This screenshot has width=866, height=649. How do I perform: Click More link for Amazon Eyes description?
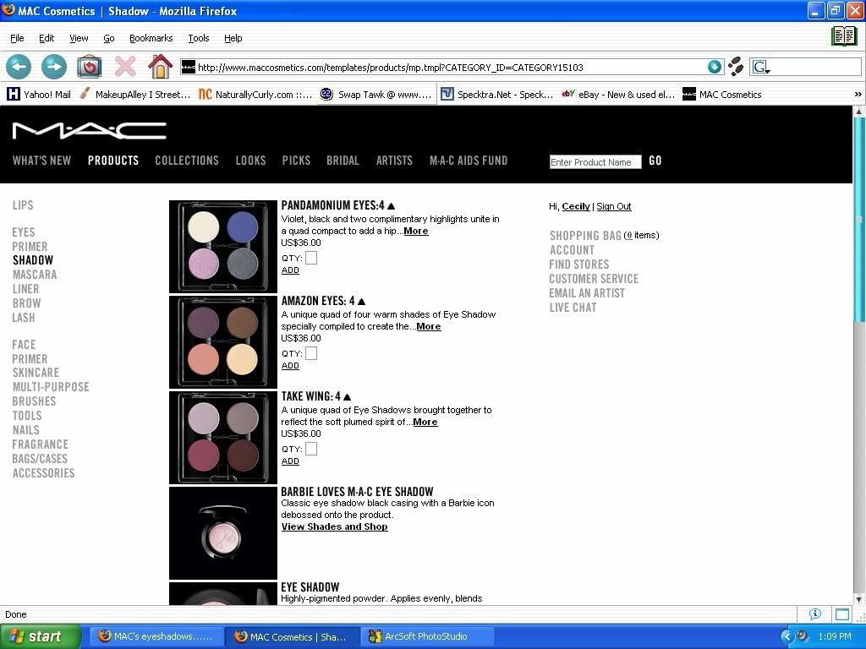[x=429, y=326]
